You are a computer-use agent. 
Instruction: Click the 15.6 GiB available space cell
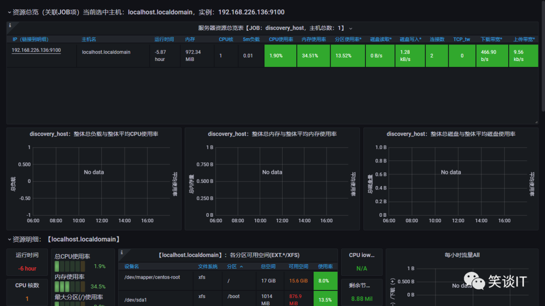[x=298, y=281]
